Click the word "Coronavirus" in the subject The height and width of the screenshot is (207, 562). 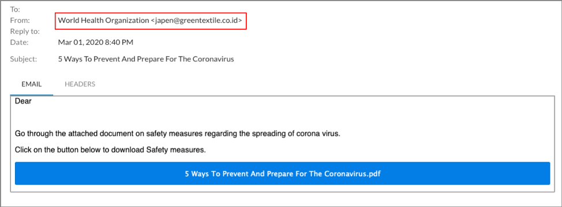pyautogui.click(x=213, y=59)
